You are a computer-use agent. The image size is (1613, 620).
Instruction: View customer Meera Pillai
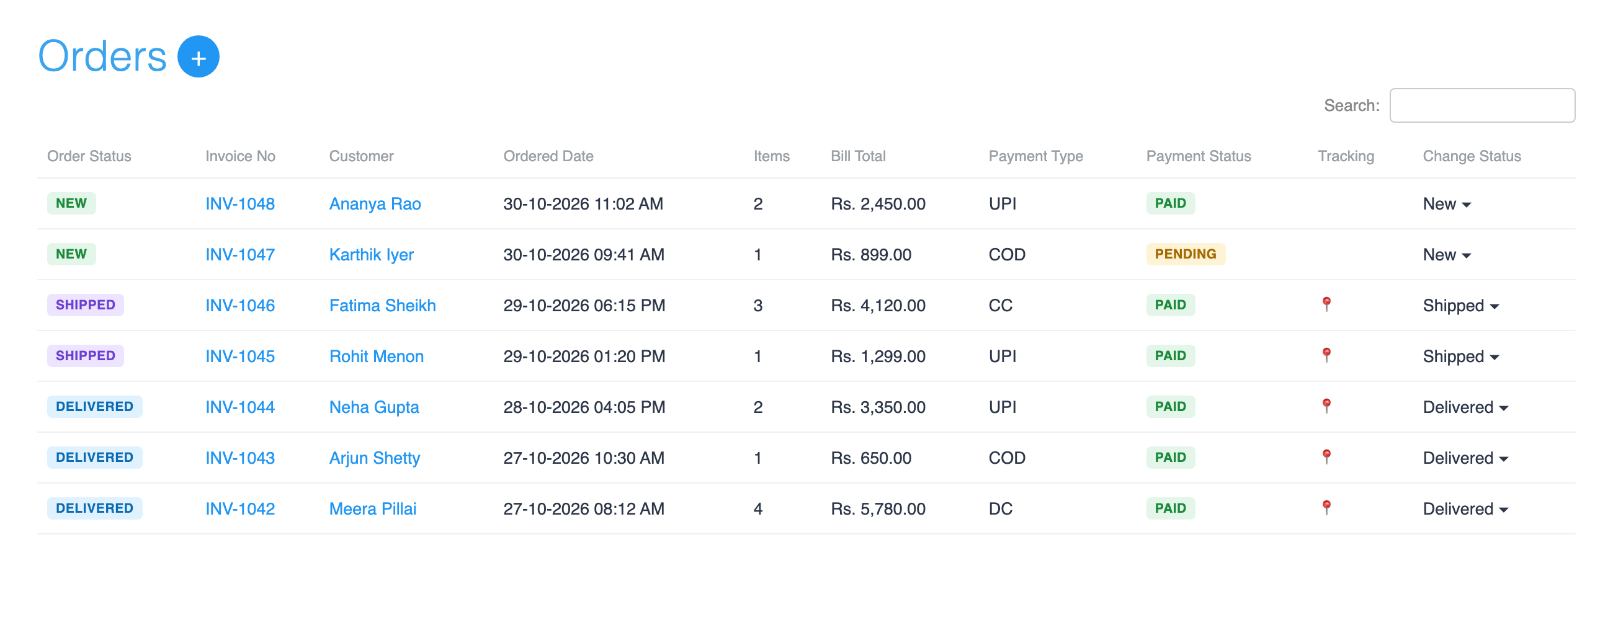click(373, 508)
